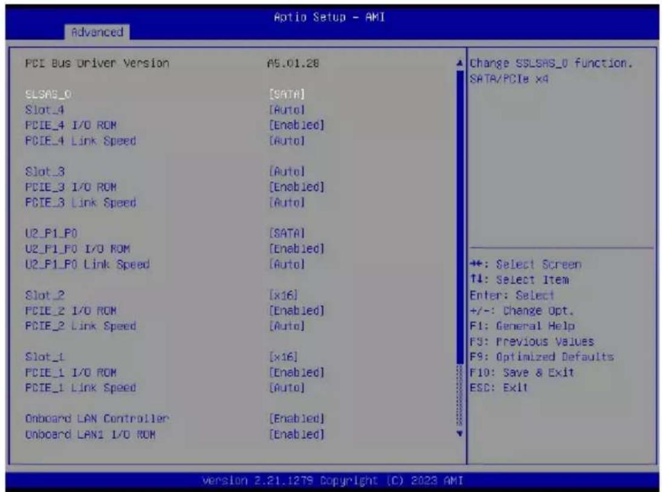Click the Change SSLSAS_0 function help text
The height and width of the screenshot is (492, 662).
pos(552,63)
